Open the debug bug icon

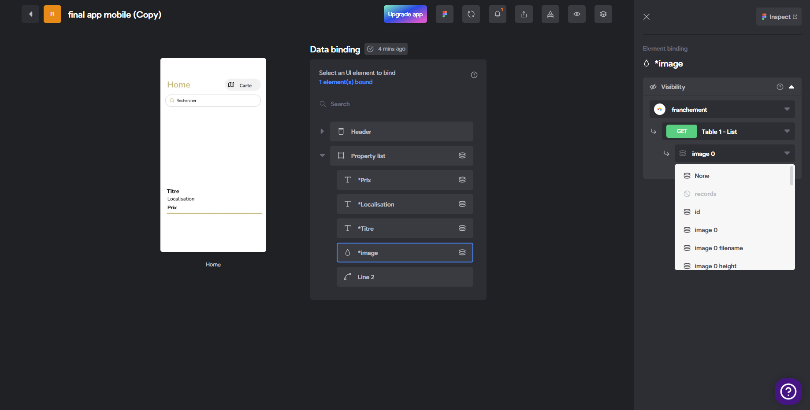tap(603, 14)
